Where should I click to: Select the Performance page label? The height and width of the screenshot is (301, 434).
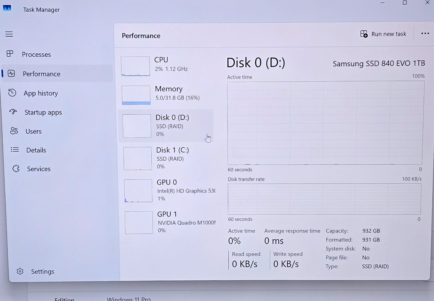point(42,74)
